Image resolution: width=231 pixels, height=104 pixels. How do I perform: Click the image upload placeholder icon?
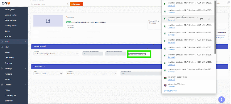coord(48,21)
